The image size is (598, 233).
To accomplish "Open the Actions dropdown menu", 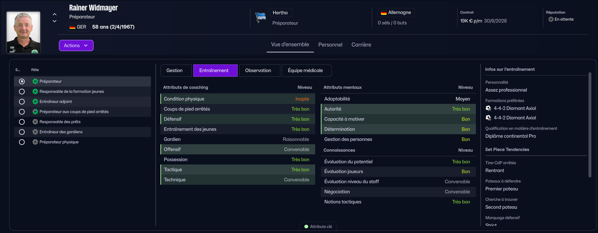I will coord(76,45).
